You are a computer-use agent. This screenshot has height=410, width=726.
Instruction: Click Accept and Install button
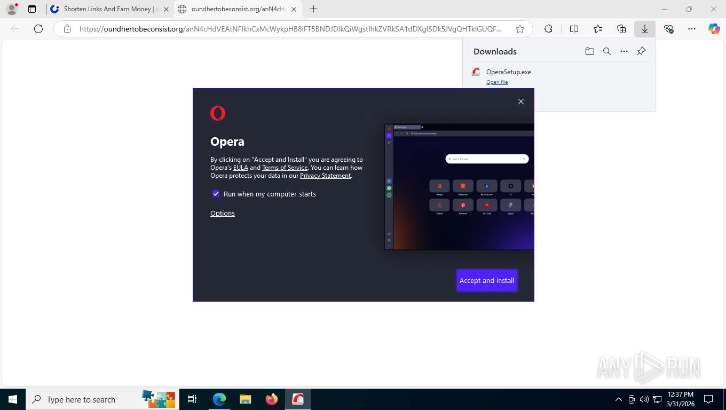point(487,280)
